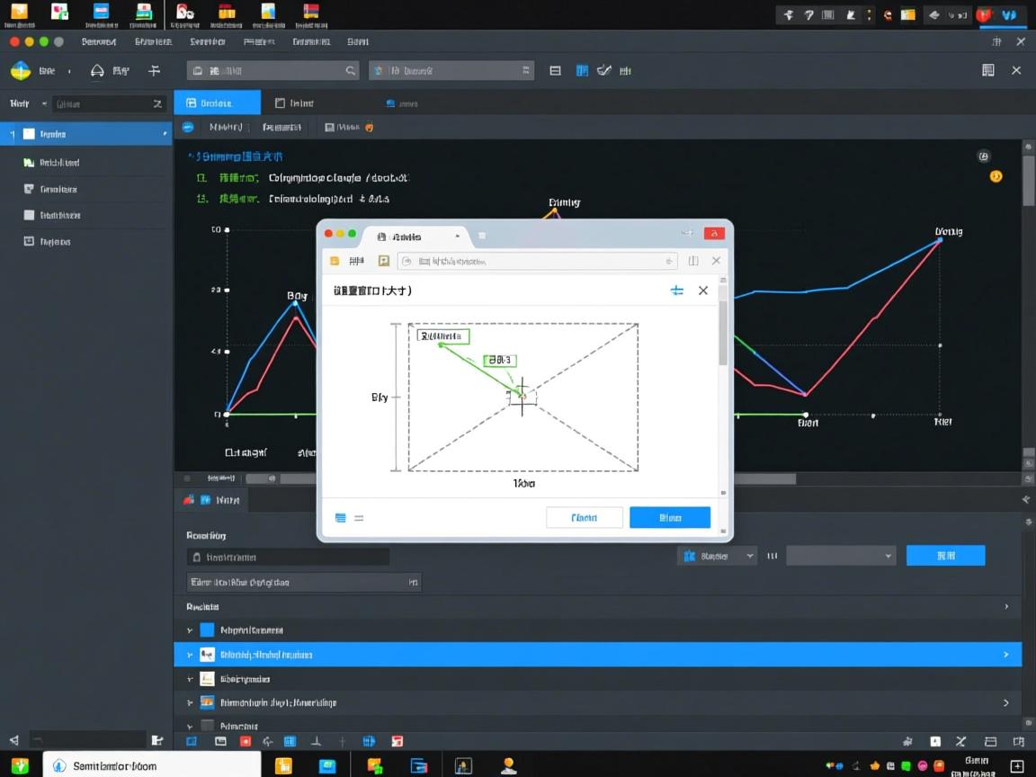The height and width of the screenshot is (777, 1036).
Task: Click the red icon in bottom panel toolbar
Action: coord(246,741)
